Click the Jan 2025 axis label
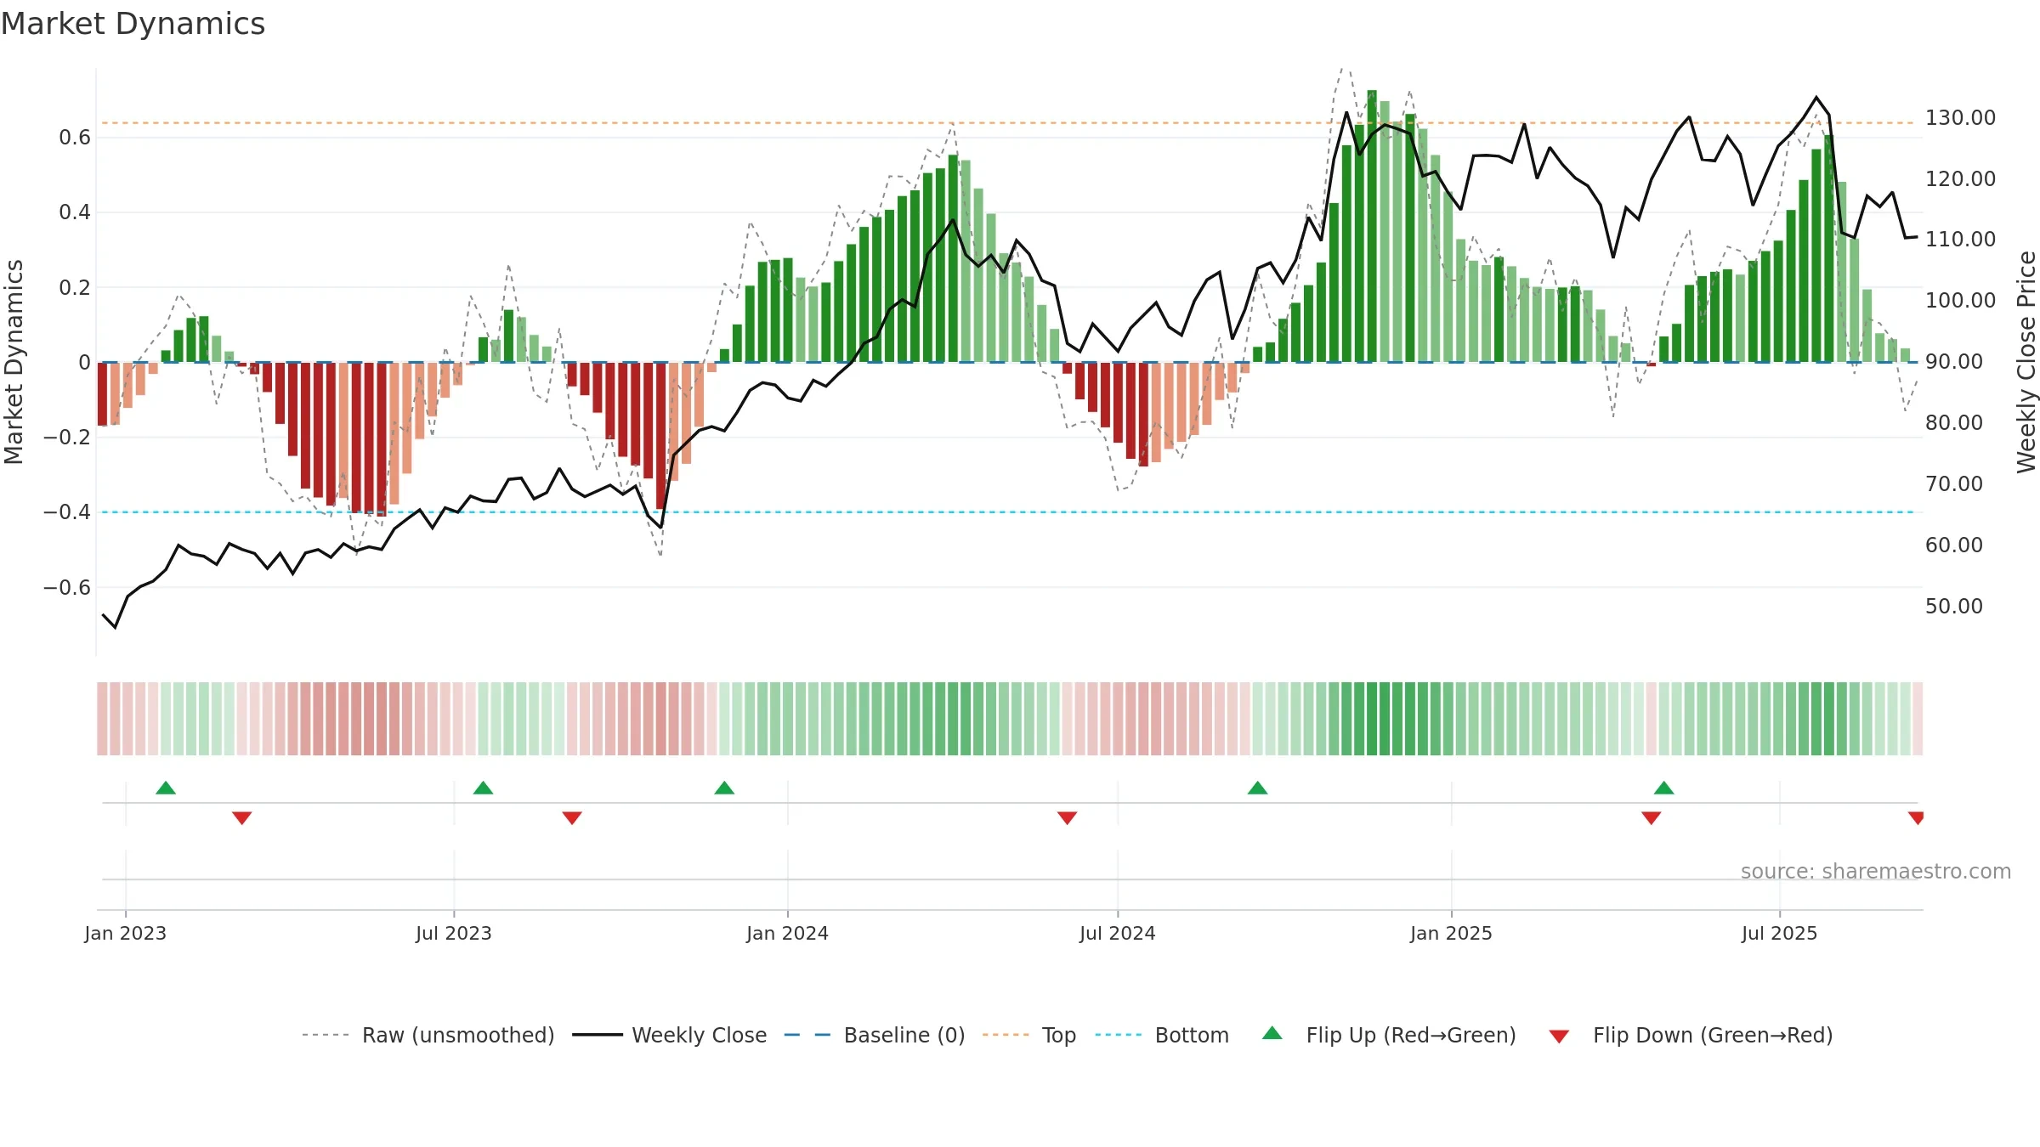Screen dimensions: 2040x1147 (1451, 933)
